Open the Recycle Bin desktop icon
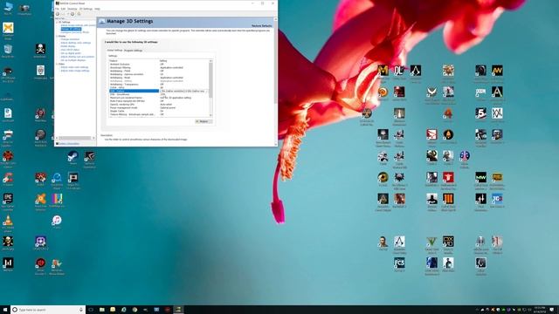Viewport: 559px width, 314px height. point(8,51)
